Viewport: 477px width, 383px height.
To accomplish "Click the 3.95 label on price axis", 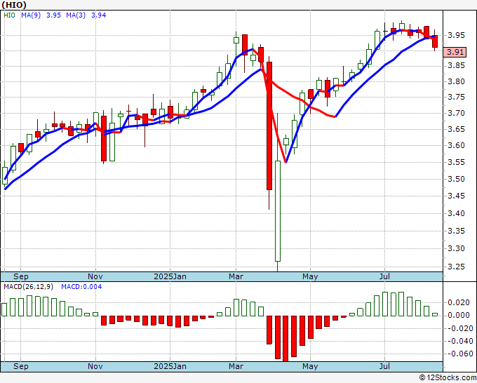I will 457,35.
